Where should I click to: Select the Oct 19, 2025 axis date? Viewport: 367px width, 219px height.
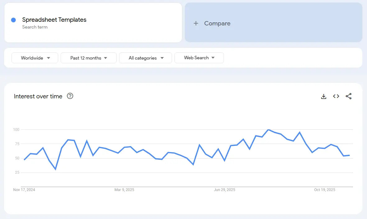pos(325,190)
